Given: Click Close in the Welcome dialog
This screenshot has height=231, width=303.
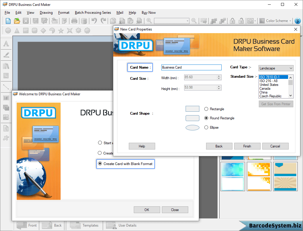Looking at the screenshot, I should tap(175, 210).
